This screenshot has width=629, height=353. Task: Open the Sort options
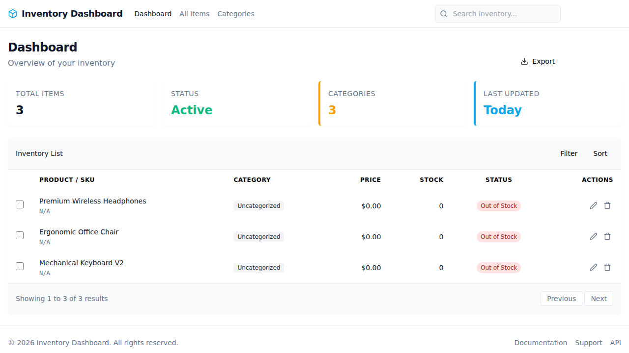(x=600, y=153)
